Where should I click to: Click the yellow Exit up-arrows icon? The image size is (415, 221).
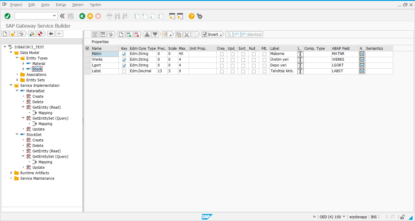tap(90, 16)
